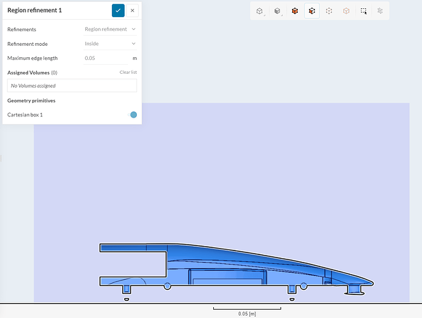Enable box selection tool

363,11
